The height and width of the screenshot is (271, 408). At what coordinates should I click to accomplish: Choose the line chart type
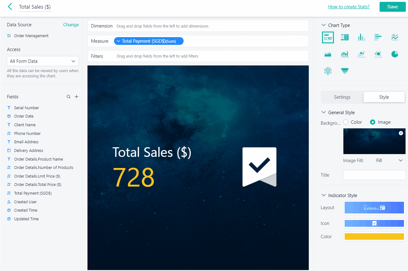tap(394, 37)
